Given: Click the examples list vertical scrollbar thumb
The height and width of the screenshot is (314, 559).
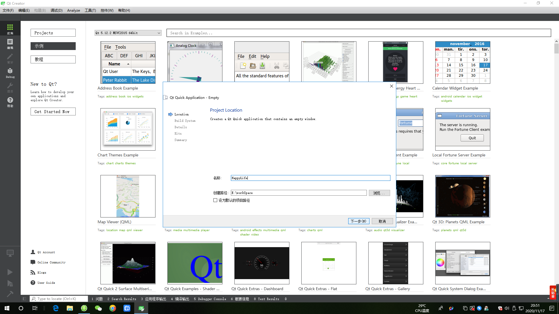Looking at the screenshot, I should pos(556,49).
